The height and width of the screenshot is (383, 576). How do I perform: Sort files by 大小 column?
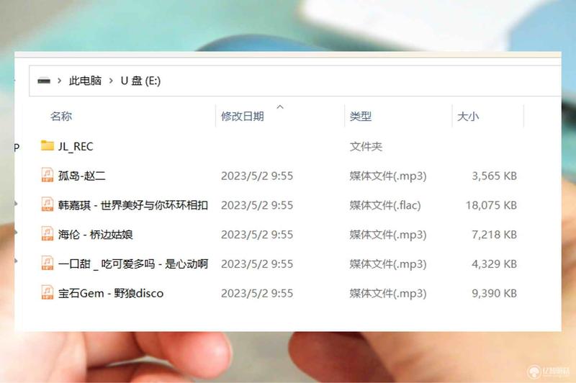(x=467, y=117)
